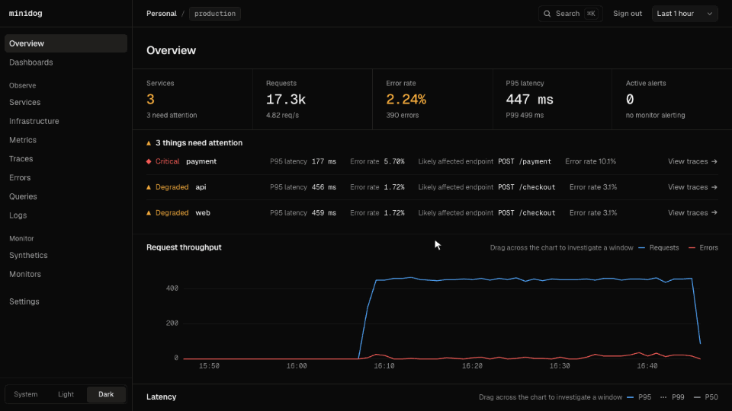The width and height of the screenshot is (732, 411).
Task: Click the Request throughput heading
Action: click(184, 247)
